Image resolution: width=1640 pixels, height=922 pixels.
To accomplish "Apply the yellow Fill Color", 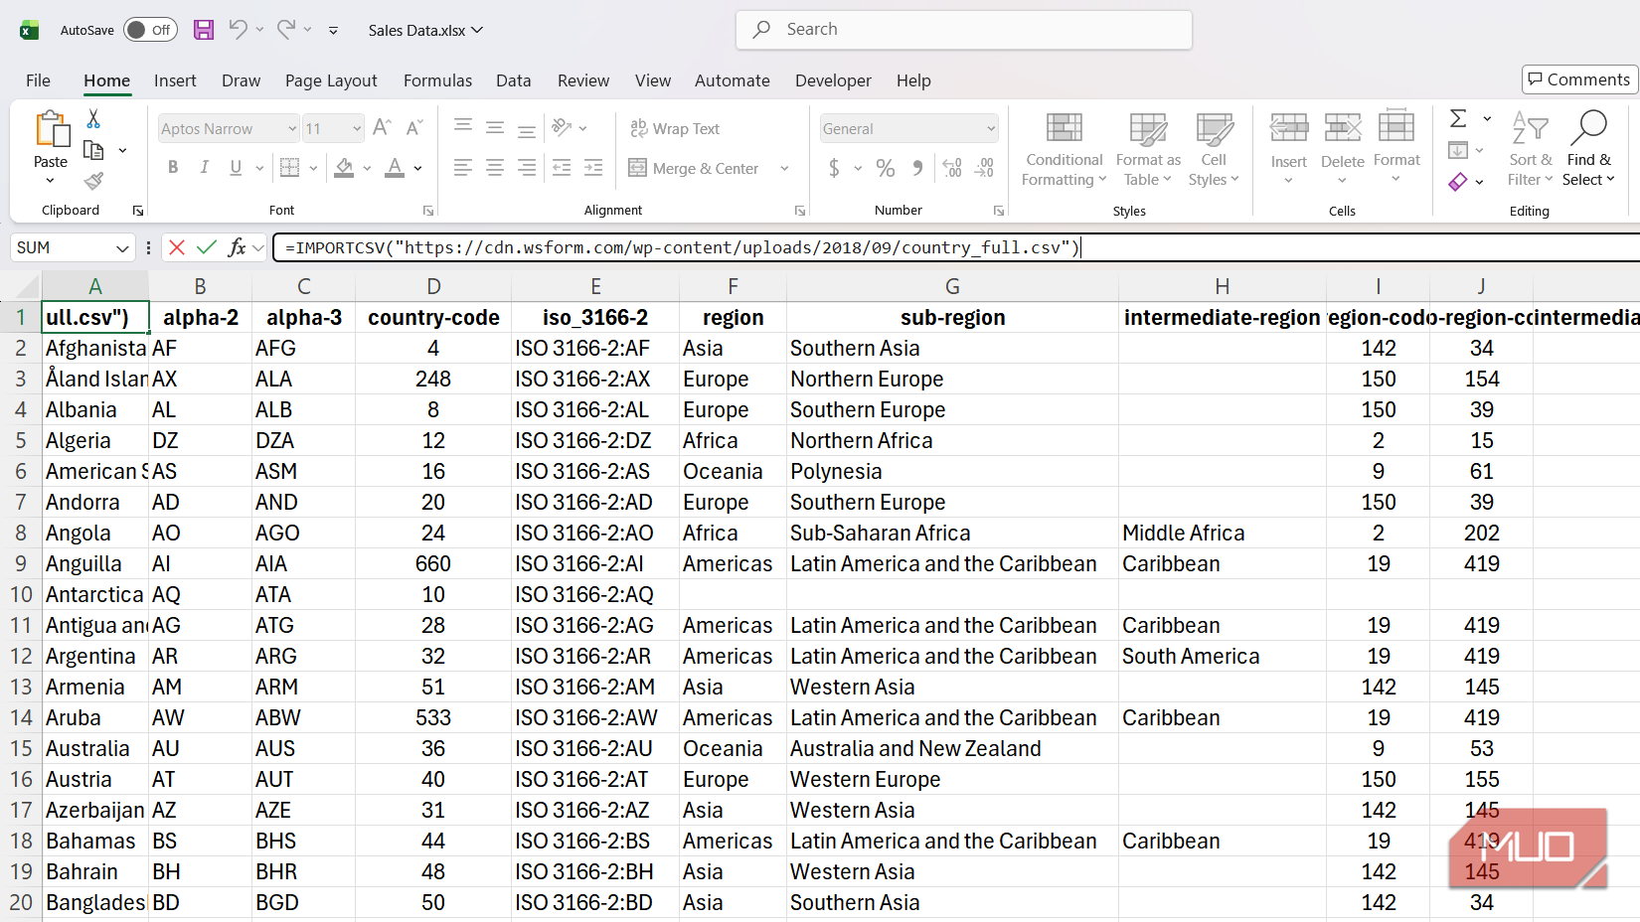I will pos(344,167).
